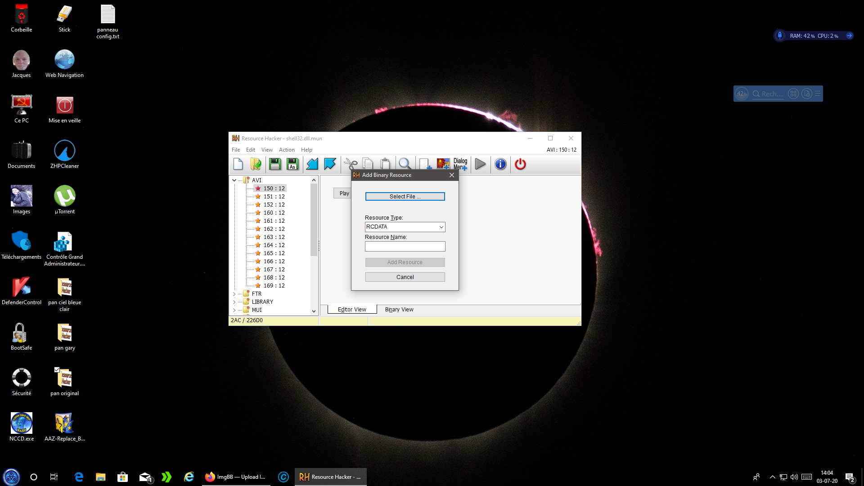Click the blue Info icon

[500, 164]
